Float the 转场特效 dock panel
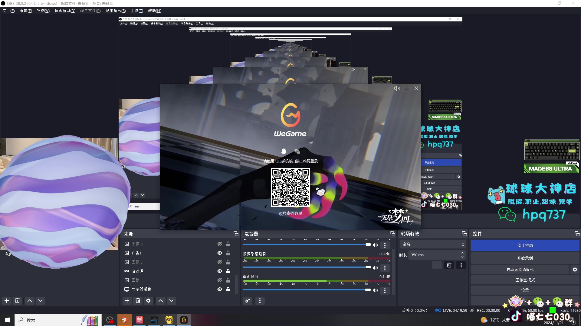 [464, 234]
